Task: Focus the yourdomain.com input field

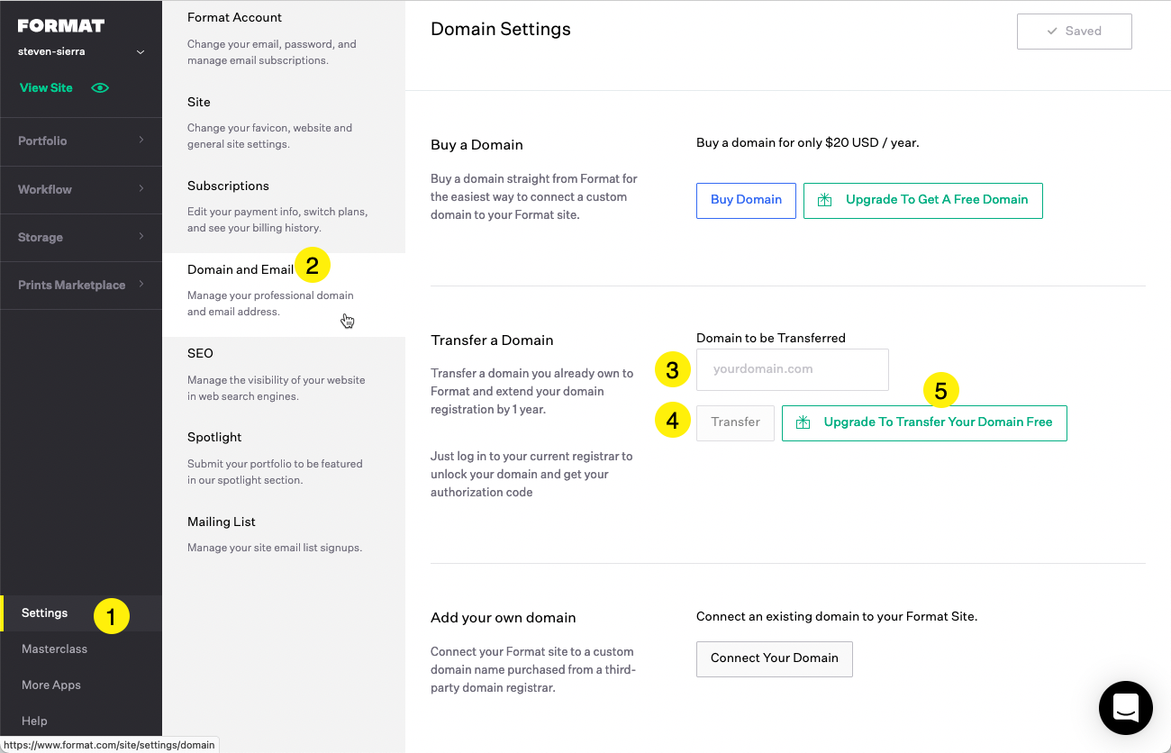Action: (x=793, y=369)
